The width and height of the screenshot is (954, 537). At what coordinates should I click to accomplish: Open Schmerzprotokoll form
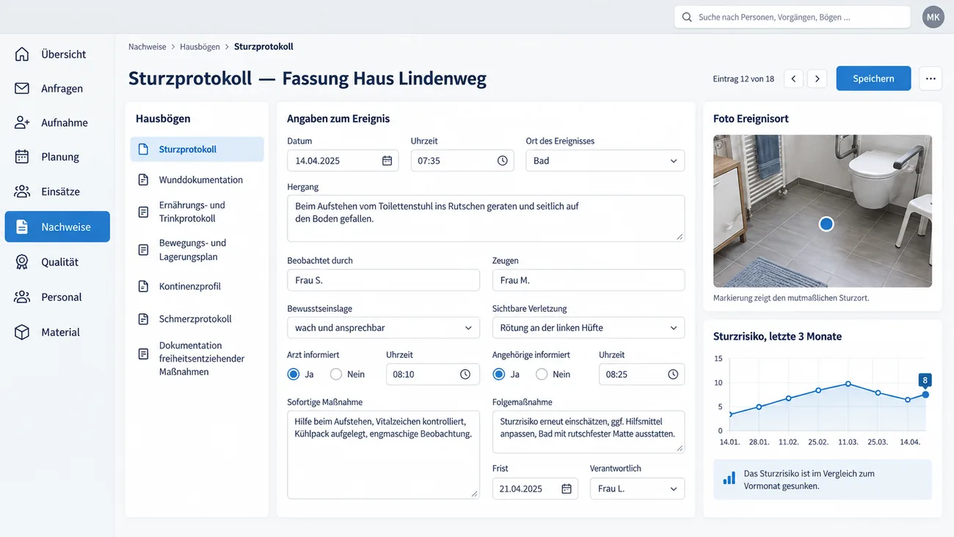pyautogui.click(x=197, y=319)
